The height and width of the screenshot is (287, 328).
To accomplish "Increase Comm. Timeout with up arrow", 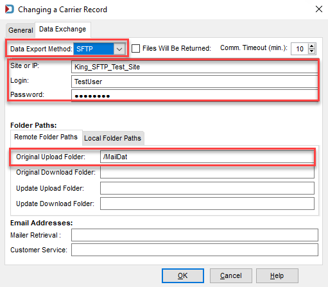I will [312, 46].
